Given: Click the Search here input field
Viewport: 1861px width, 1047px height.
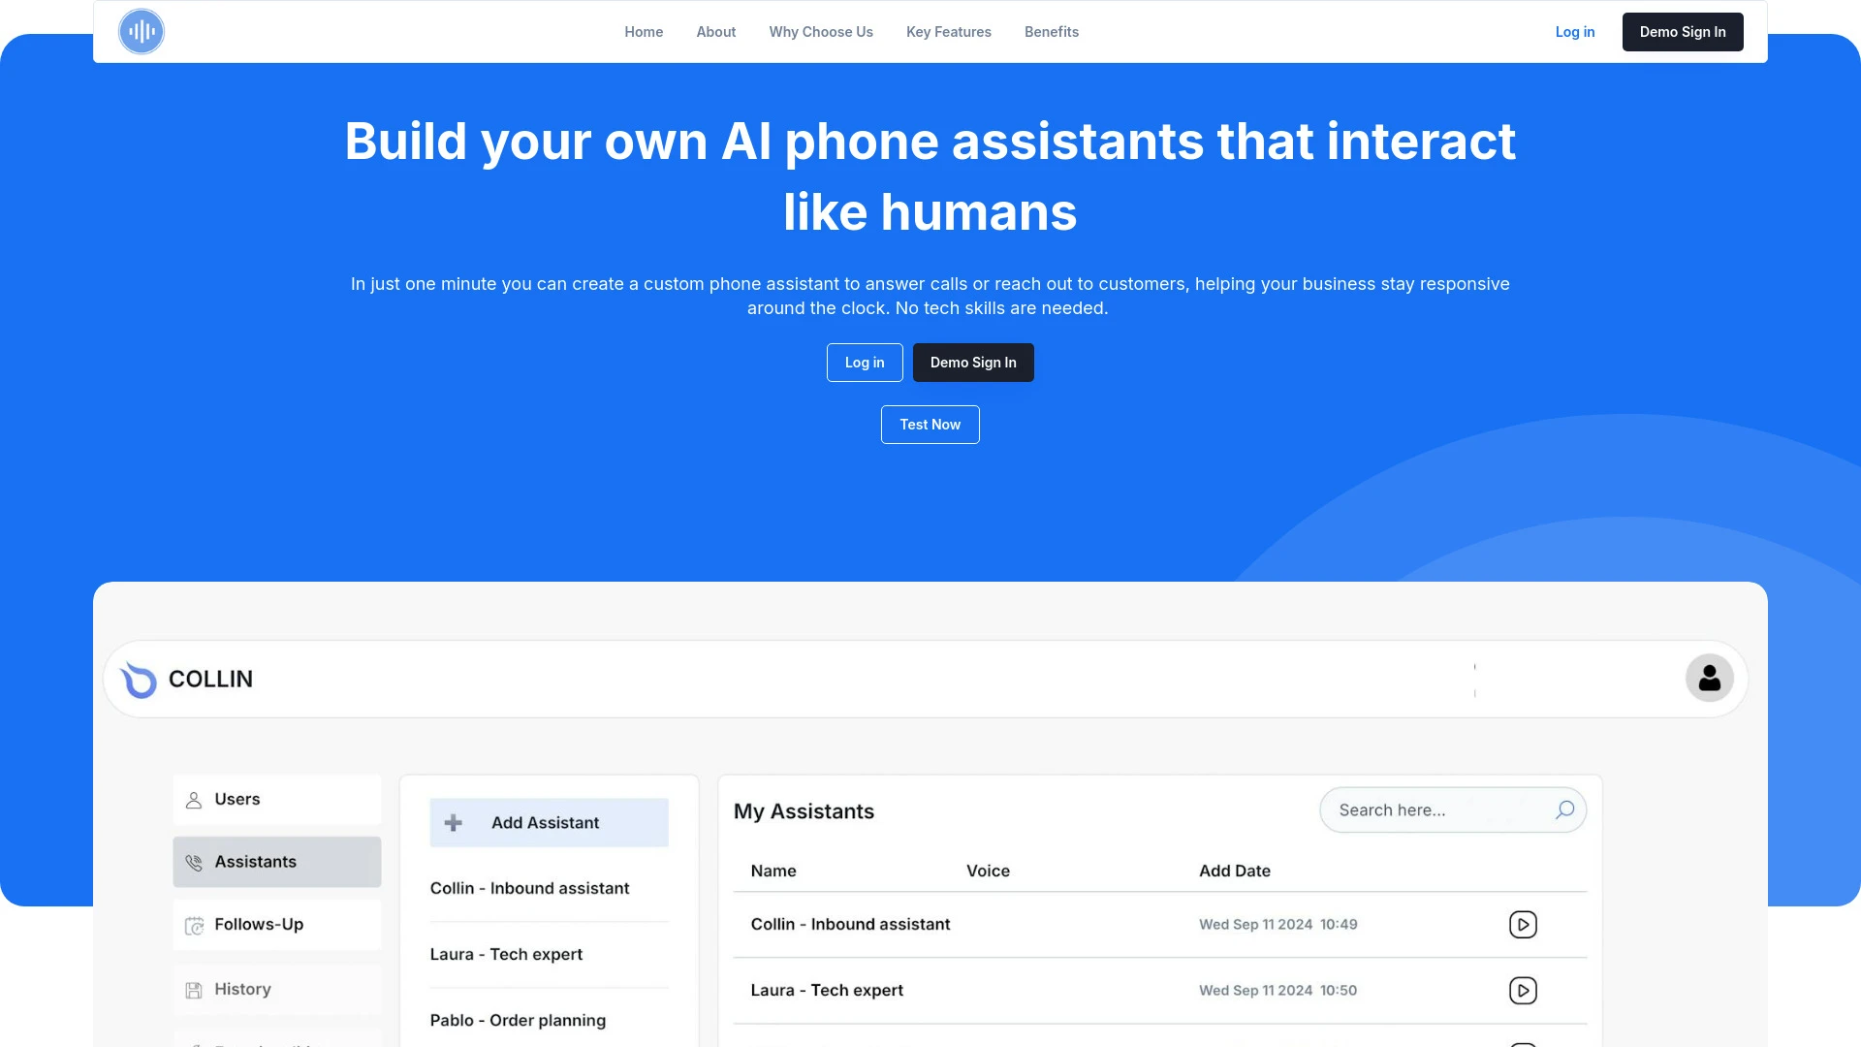Looking at the screenshot, I should tap(1439, 809).
